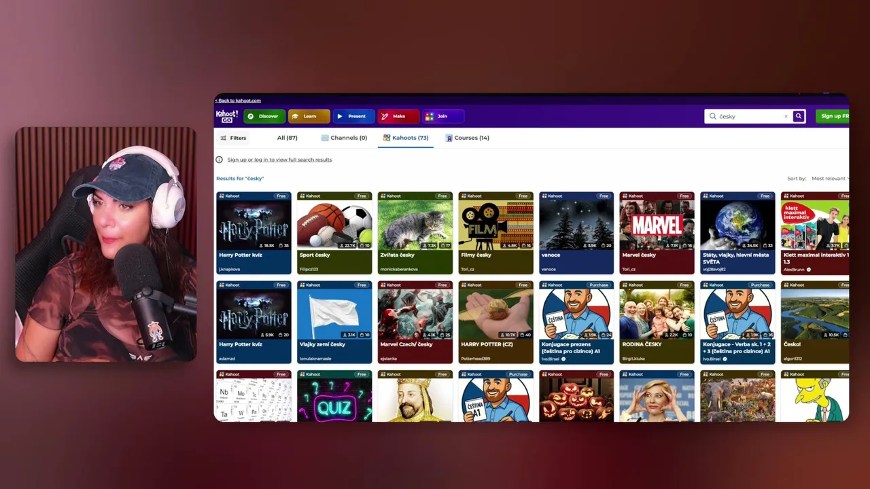Select the Kahoots (73) tab
This screenshot has height=489, width=870.
click(406, 138)
